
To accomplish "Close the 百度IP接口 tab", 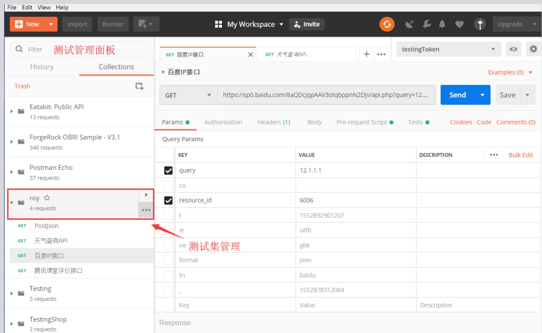I will tap(250, 55).
